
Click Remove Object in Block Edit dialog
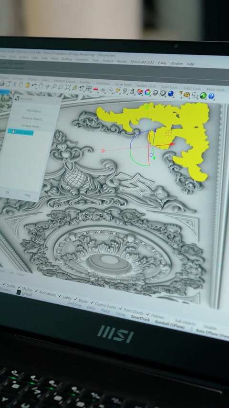click(33, 118)
